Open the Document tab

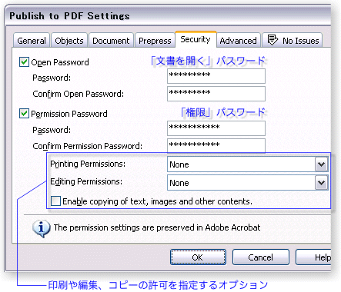(111, 41)
